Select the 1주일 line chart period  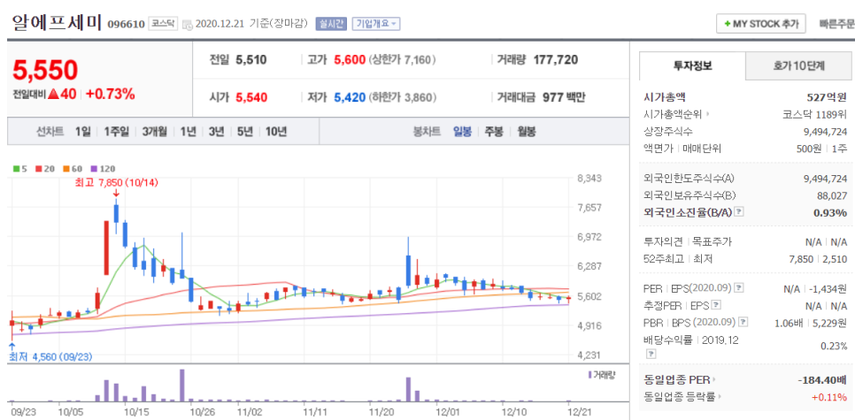[x=116, y=131]
